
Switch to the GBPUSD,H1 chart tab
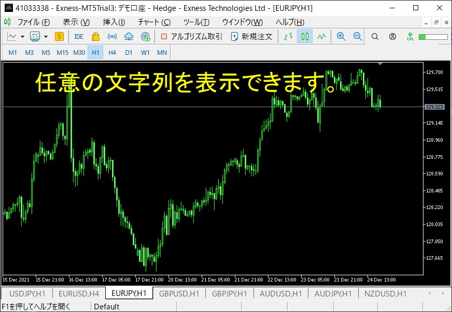tap(179, 293)
